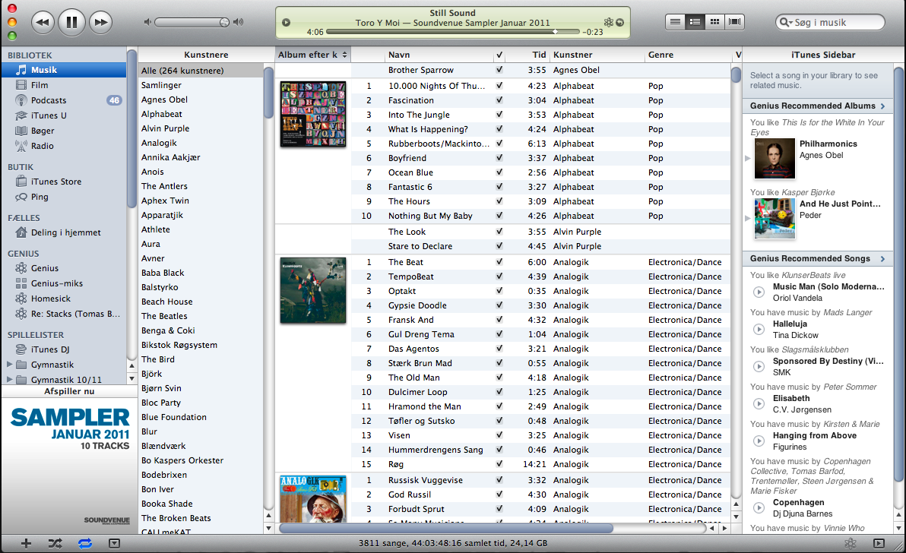
Task: Sort by the Navn column header
Action: tap(439, 55)
